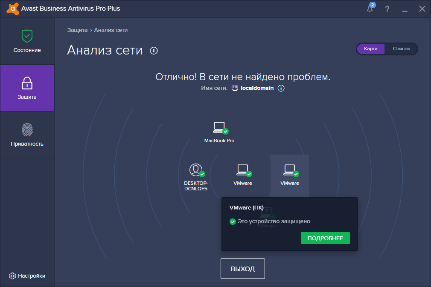
Task: Click green check in device protected message
Action: [233, 221]
